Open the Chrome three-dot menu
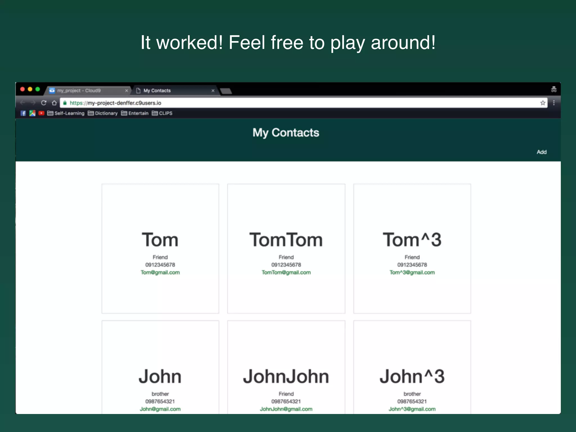This screenshot has width=576, height=432. (x=554, y=103)
